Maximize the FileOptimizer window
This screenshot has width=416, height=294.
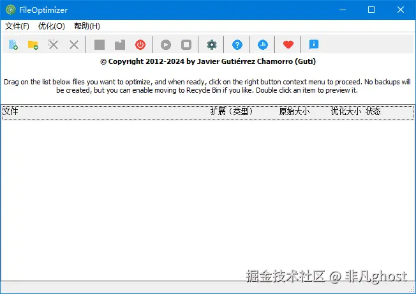pos(371,10)
